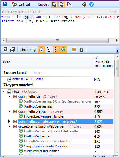Toggle group by package tree hierarchy

point(48,50)
